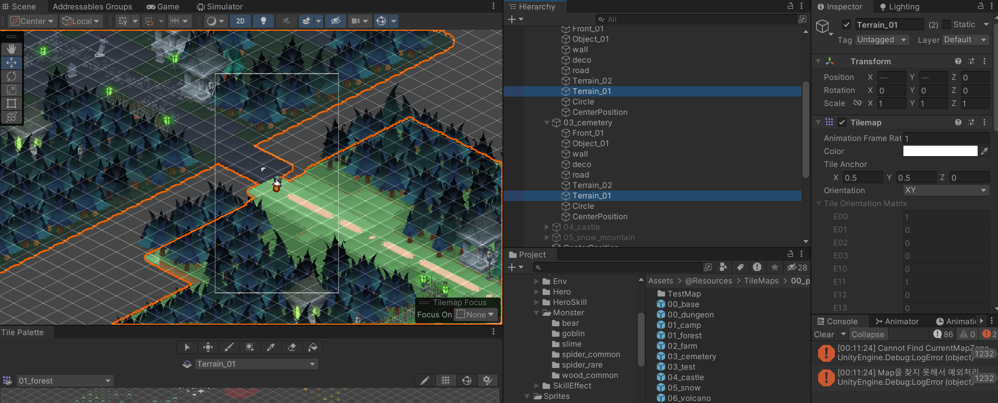Collapse the Monster folder in Project
The image size is (998, 403).
pyautogui.click(x=536, y=313)
